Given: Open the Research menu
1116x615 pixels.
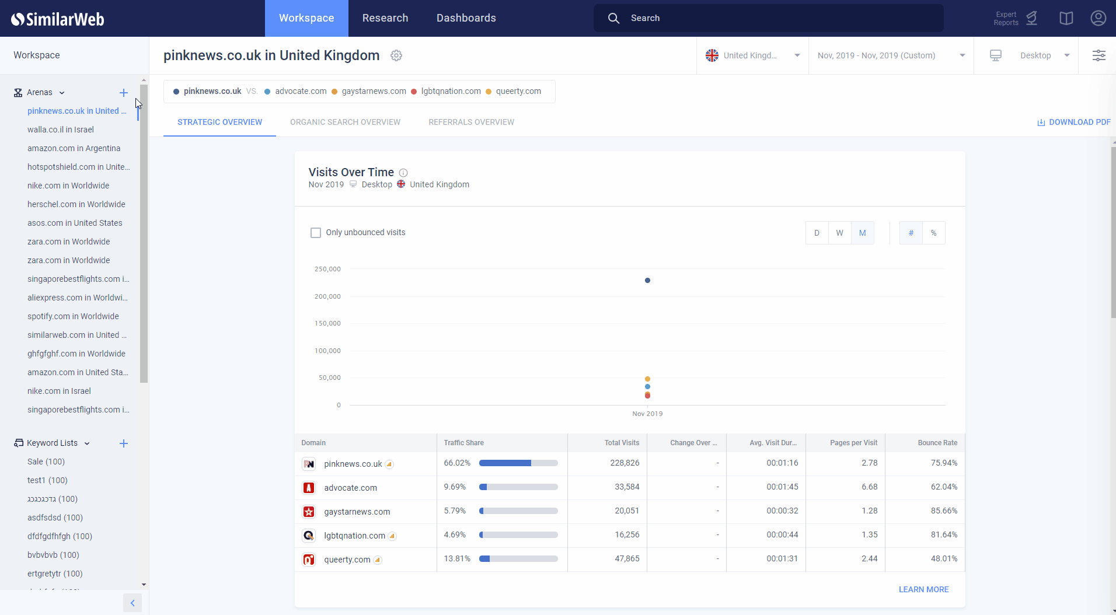Looking at the screenshot, I should pos(385,18).
